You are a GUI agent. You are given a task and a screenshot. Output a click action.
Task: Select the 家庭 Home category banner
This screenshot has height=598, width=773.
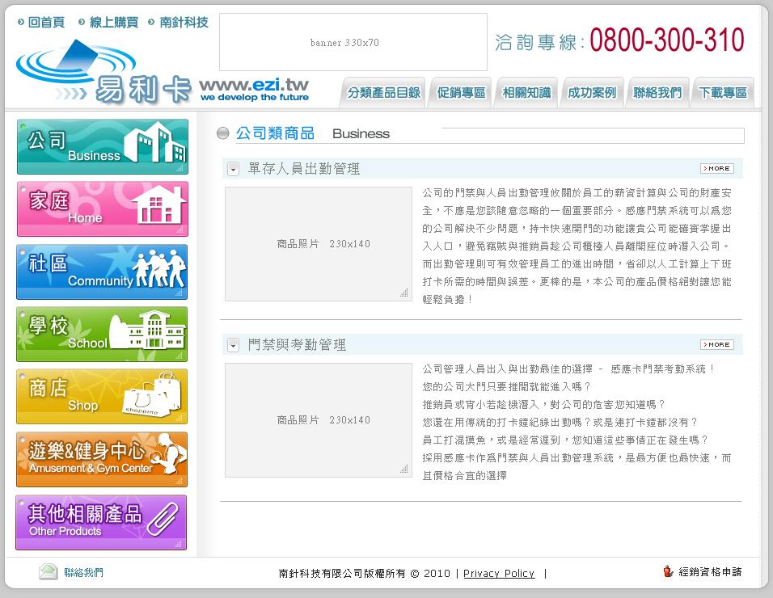pyautogui.click(x=102, y=208)
